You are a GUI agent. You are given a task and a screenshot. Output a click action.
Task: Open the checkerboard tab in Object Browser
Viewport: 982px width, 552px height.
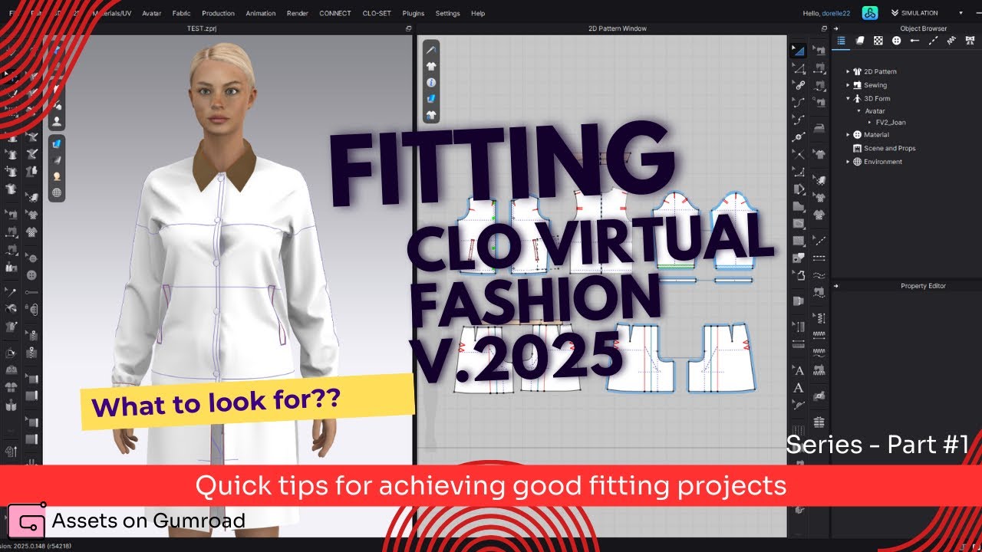(x=878, y=41)
